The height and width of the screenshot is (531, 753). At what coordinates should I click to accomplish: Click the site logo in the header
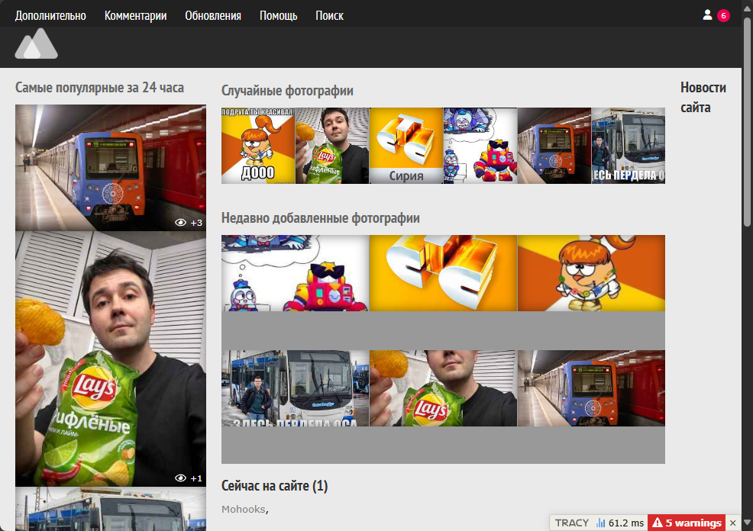(x=36, y=44)
